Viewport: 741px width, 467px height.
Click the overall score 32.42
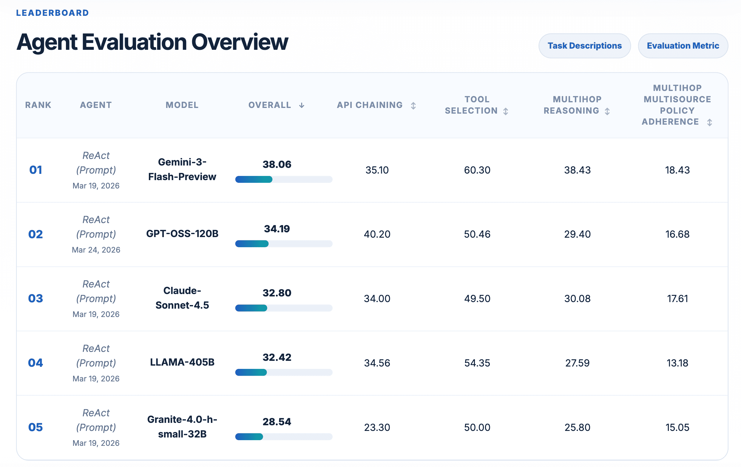(x=277, y=358)
